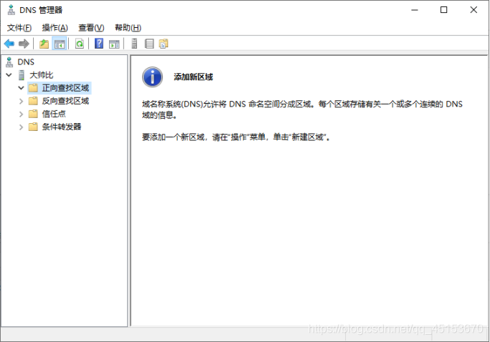The image size is (490, 342).
Task: Click the 正向查找区域 folder icon
Action: coord(33,88)
